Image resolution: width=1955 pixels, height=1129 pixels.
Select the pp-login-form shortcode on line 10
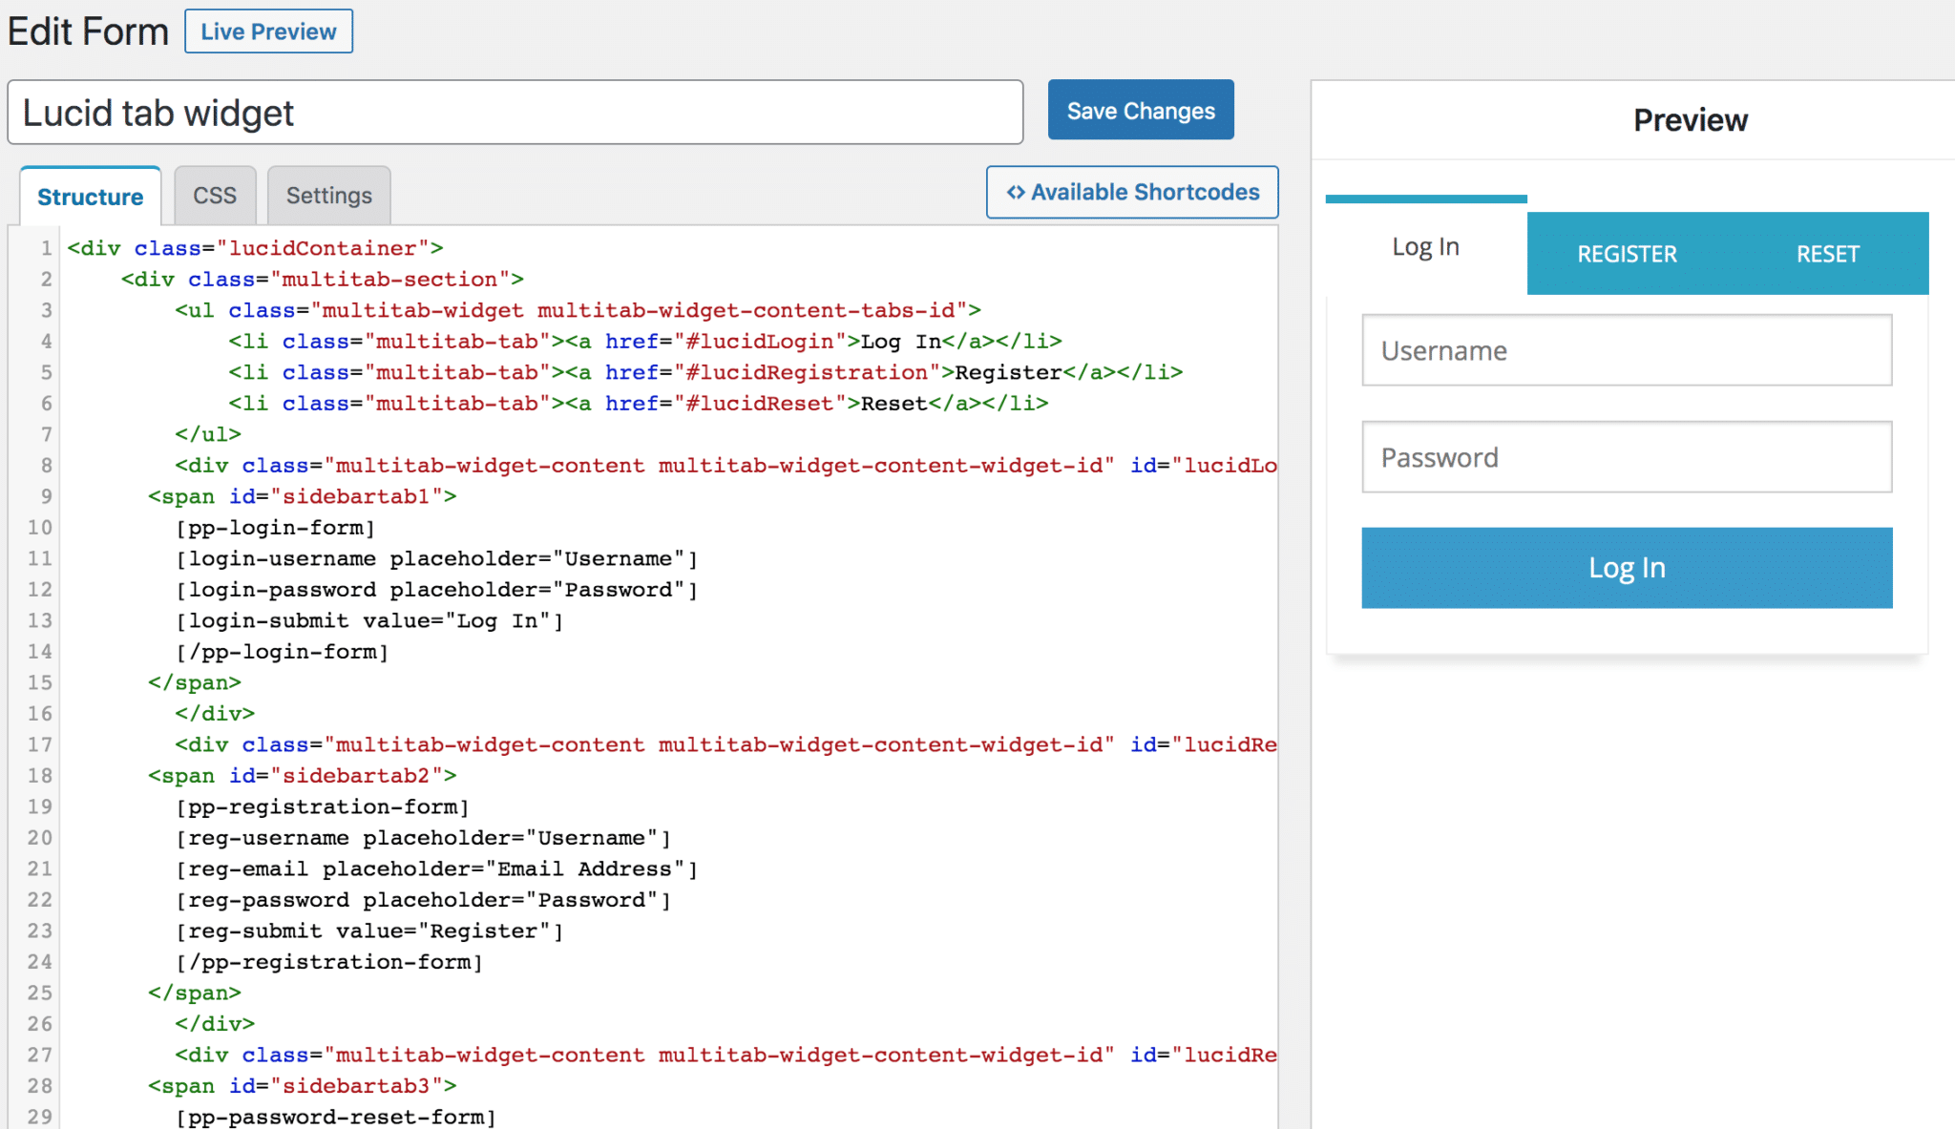(275, 527)
